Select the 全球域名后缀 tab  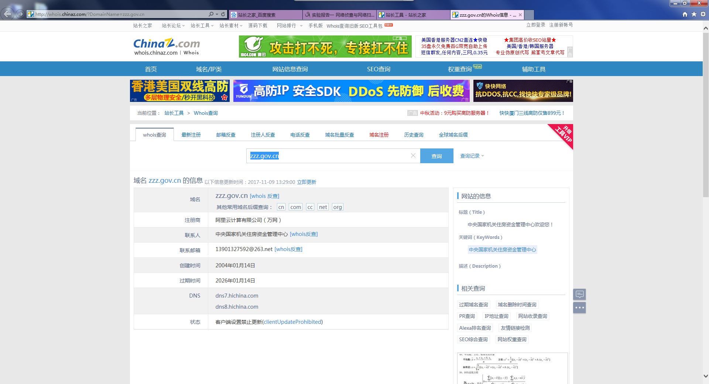453,135
